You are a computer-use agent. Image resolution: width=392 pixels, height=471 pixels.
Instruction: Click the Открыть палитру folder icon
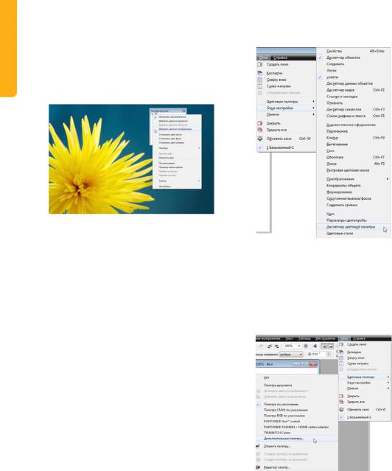point(258,447)
